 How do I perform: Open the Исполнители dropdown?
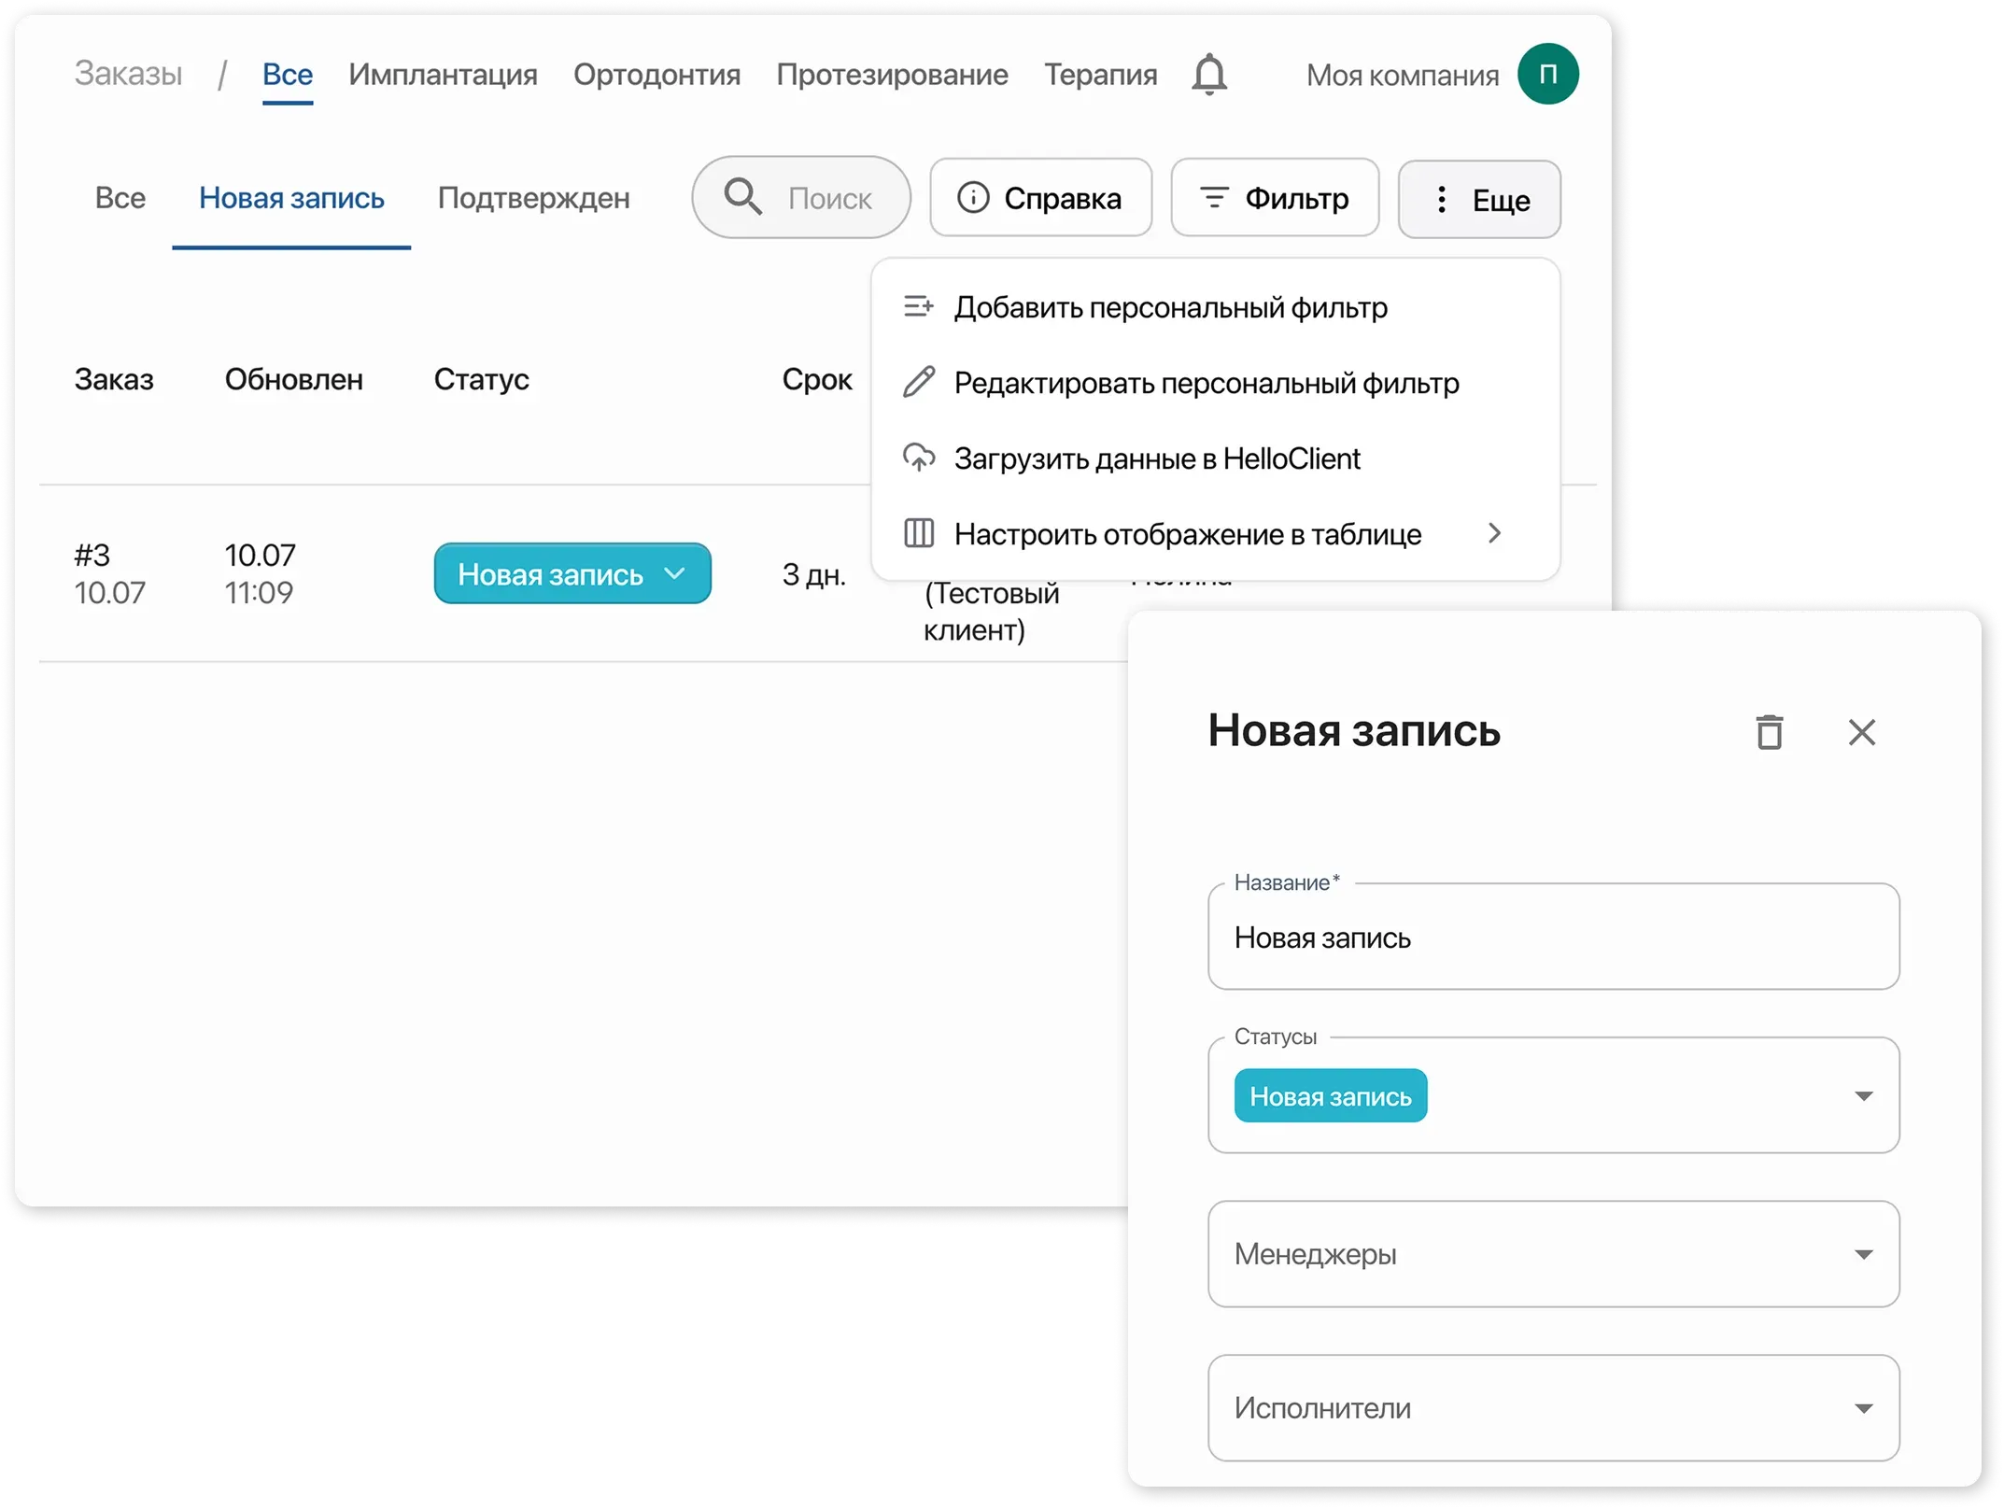click(x=1863, y=1408)
